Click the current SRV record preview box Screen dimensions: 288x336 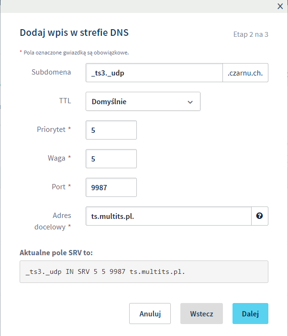coord(144,271)
